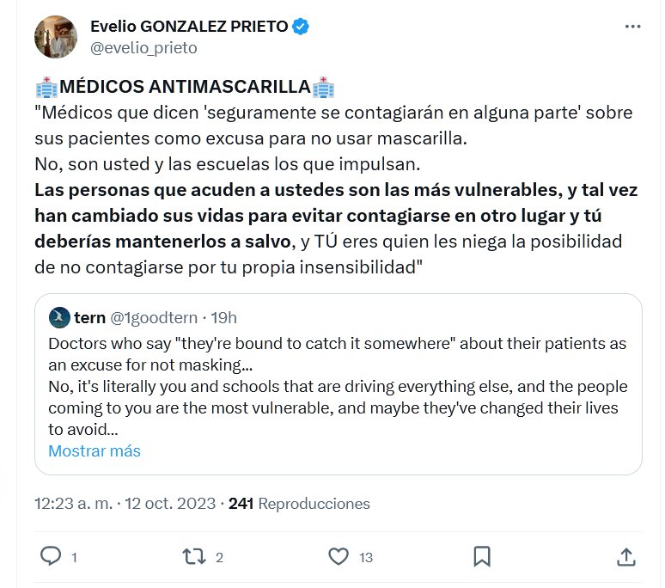The image size is (665, 588).
Task: View the 241 Reproducciones count
Action: click(x=299, y=503)
